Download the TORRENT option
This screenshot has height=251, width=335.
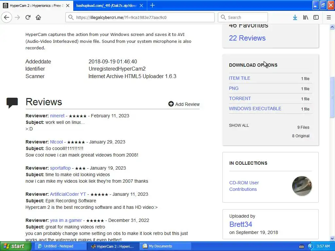(240, 98)
